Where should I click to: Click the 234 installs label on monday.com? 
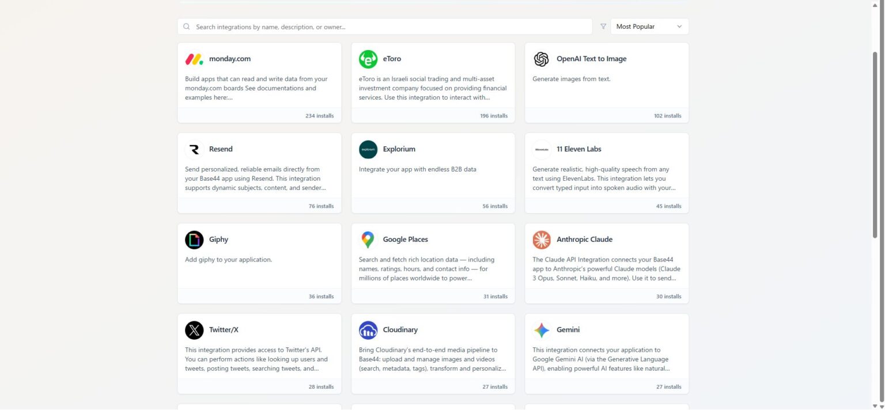pos(319,116)
